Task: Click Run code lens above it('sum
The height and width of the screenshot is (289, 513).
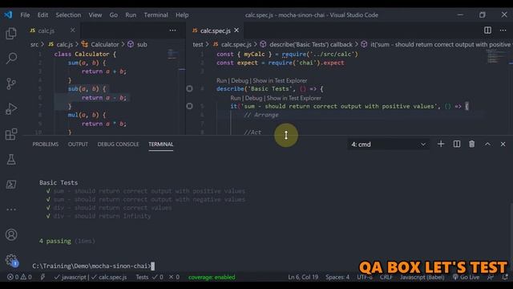Action: 235,98
